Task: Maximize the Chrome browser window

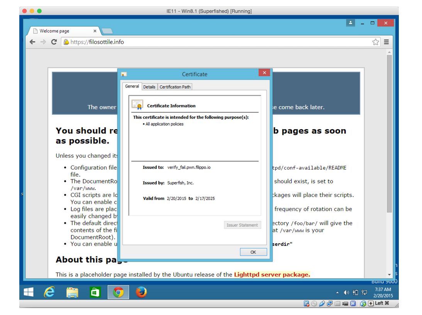Action: 373,23
